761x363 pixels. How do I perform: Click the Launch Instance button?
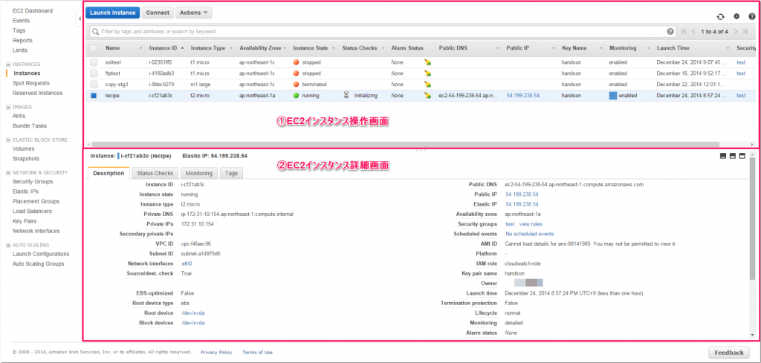point(113,13)
